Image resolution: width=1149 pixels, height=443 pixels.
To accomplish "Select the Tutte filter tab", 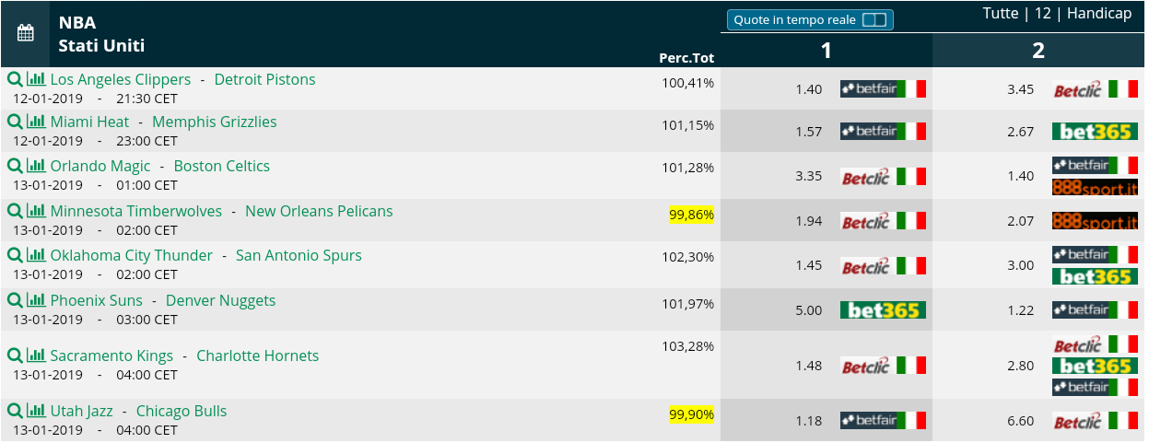I will [x=1001, y=14].
